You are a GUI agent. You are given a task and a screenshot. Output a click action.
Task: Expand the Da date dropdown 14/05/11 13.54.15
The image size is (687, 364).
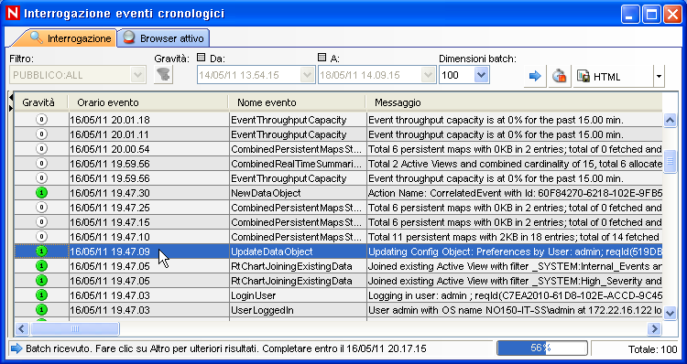(308, 75)
